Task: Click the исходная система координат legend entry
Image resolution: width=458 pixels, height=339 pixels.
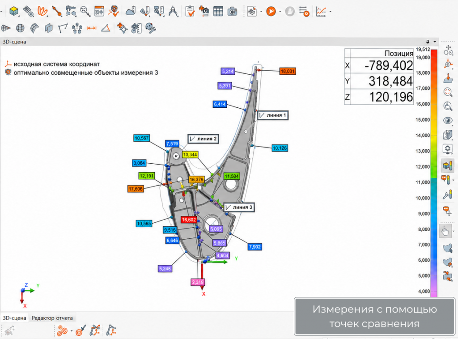Action: click(x=53, y=64)
